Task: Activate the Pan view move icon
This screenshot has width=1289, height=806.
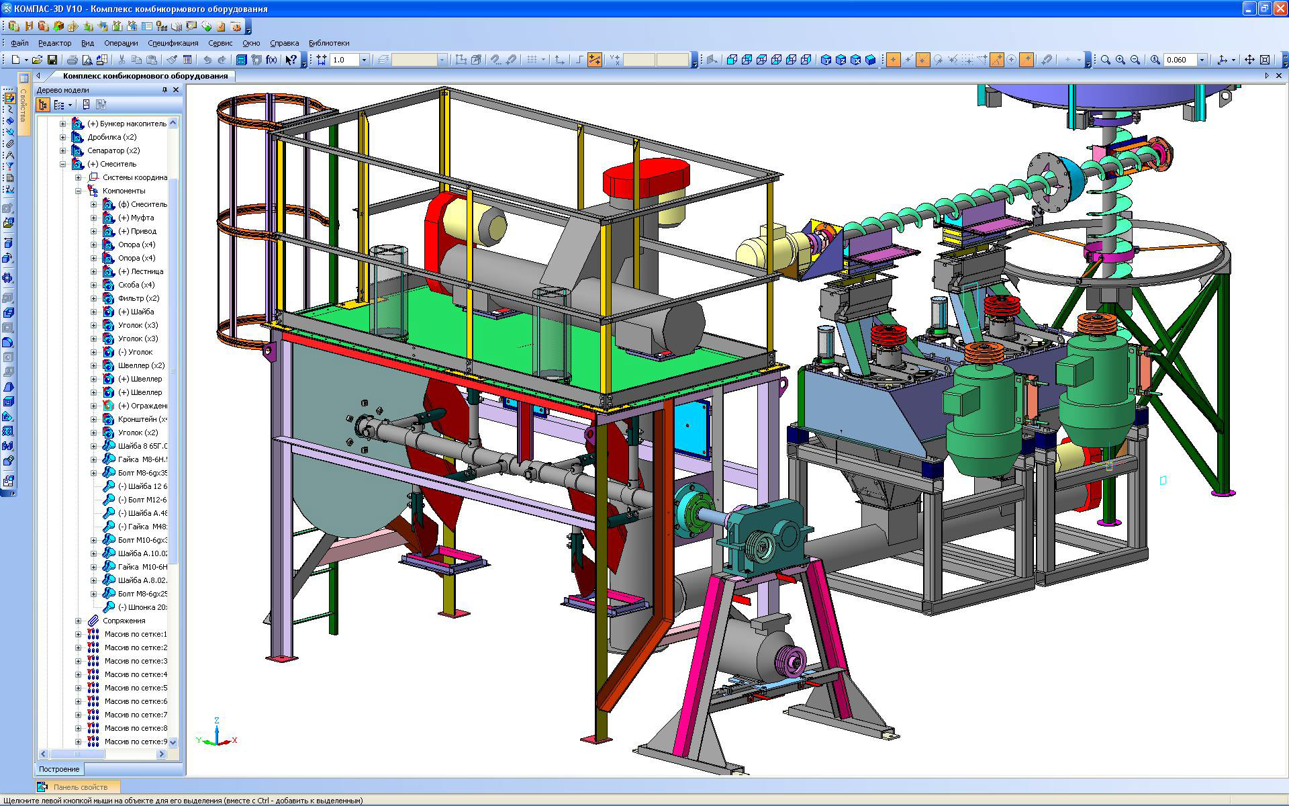Action: point(1249,60)
